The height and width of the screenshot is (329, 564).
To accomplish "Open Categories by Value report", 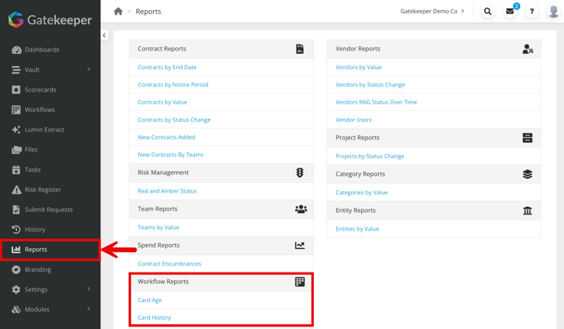I will tap(361, 193).
